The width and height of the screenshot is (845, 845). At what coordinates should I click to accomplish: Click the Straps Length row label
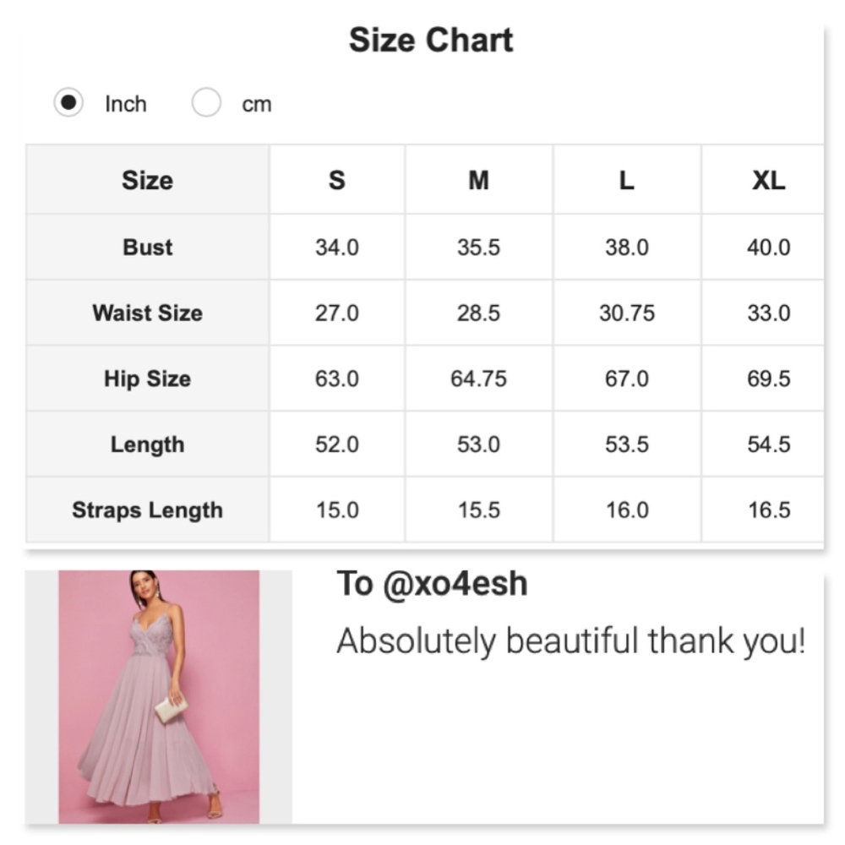tap(148, 510)
